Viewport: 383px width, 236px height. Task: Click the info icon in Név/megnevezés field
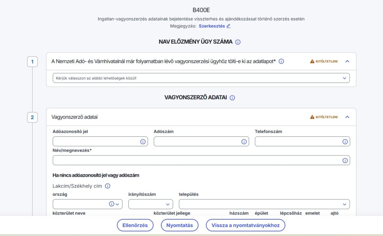(x=345, y=160)
